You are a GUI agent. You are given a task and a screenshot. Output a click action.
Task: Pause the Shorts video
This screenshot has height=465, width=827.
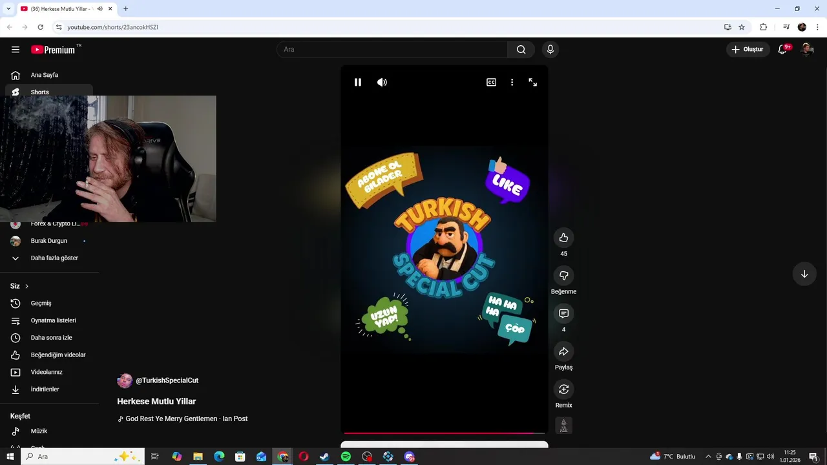coord(358,82)
